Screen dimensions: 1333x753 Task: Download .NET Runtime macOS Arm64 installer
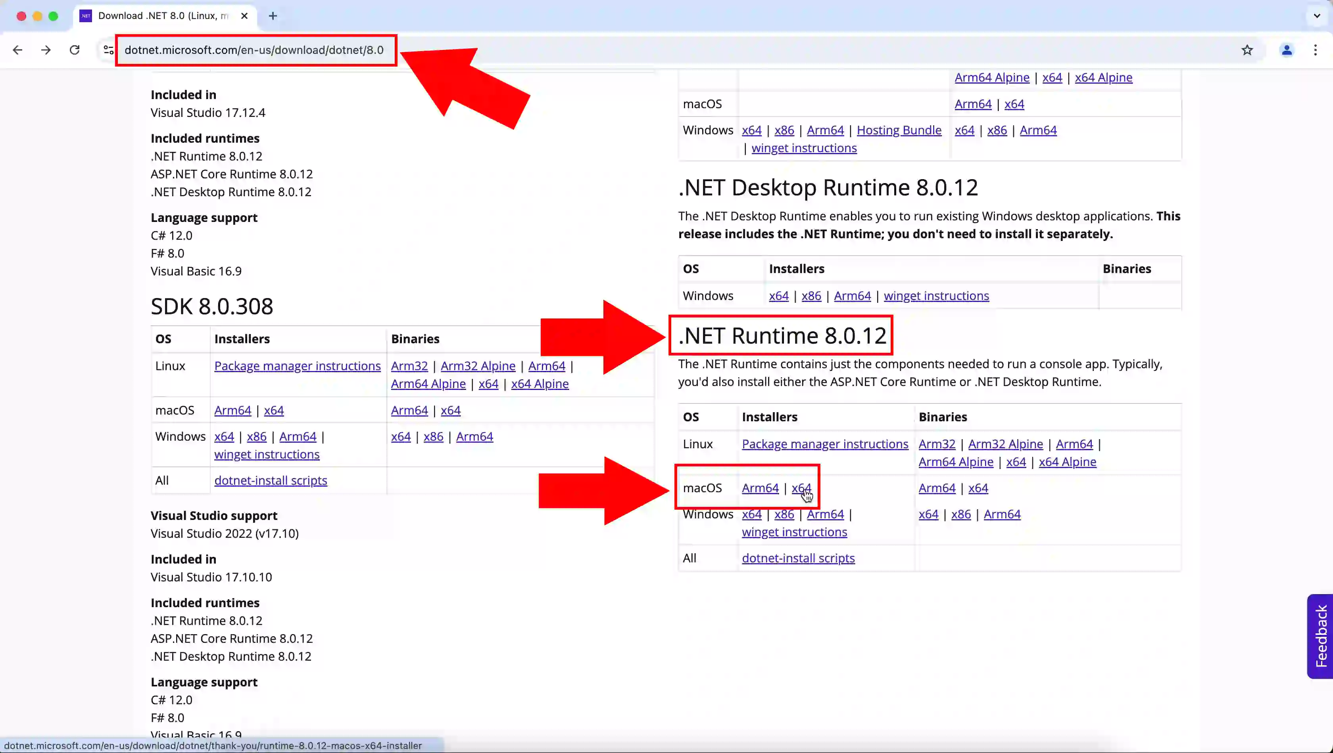pyautogui.click(x=760, y=488)
